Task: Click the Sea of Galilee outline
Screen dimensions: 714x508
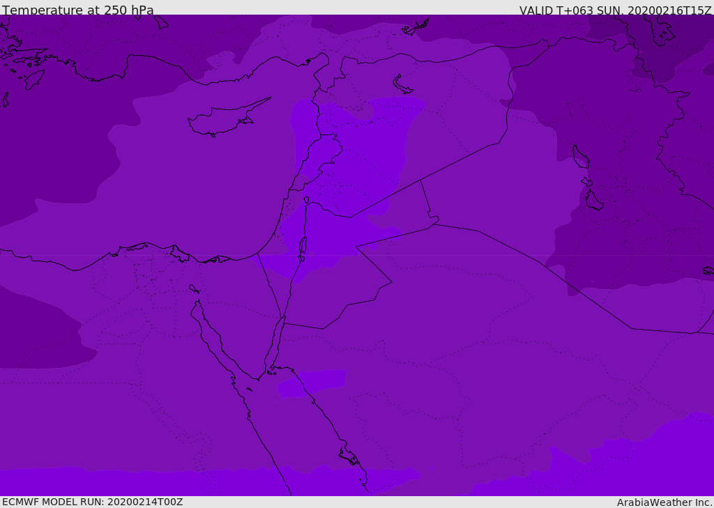Action: pyautogui.click(x=307, y=200)
